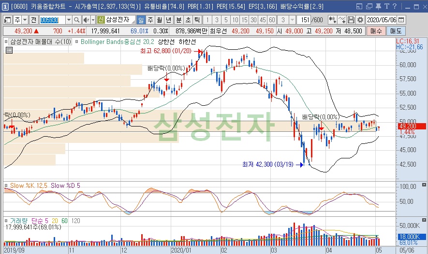Open the stock search magnifier
This screenshot has width=428, height=254.
(77, 20)
